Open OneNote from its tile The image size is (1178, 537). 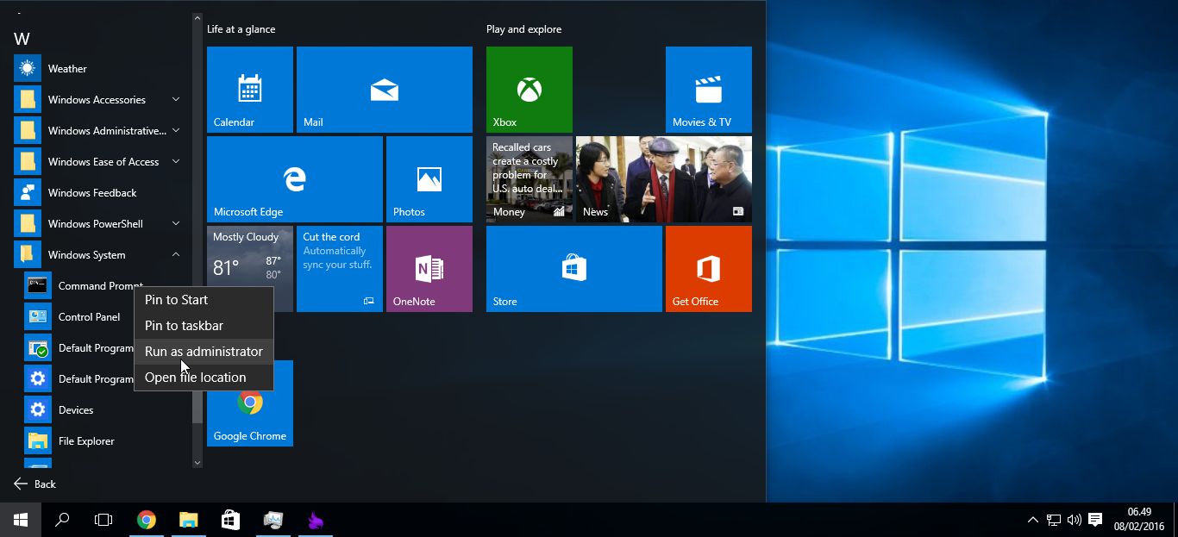click(429, 268)
